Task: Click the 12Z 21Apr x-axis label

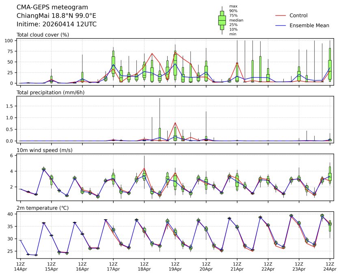Action: (237, 266)
